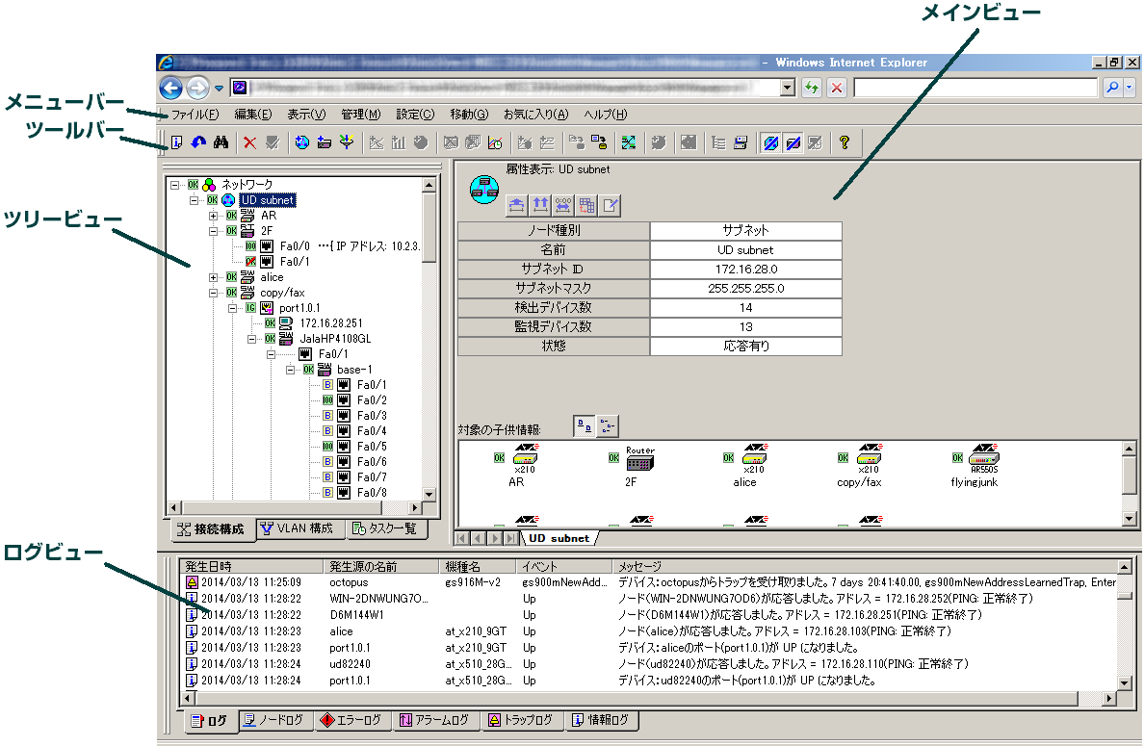This screenshot has height=746, width=1144.
Task: Click the left-right arrows attribute view icon
Action: coord(563,205)
